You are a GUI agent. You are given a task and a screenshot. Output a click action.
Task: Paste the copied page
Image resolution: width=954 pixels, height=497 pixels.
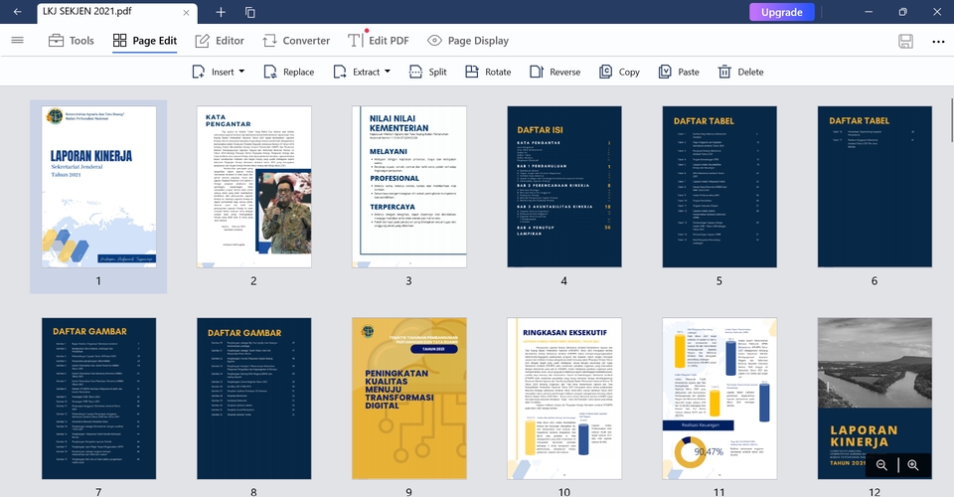tap(679, 72)
